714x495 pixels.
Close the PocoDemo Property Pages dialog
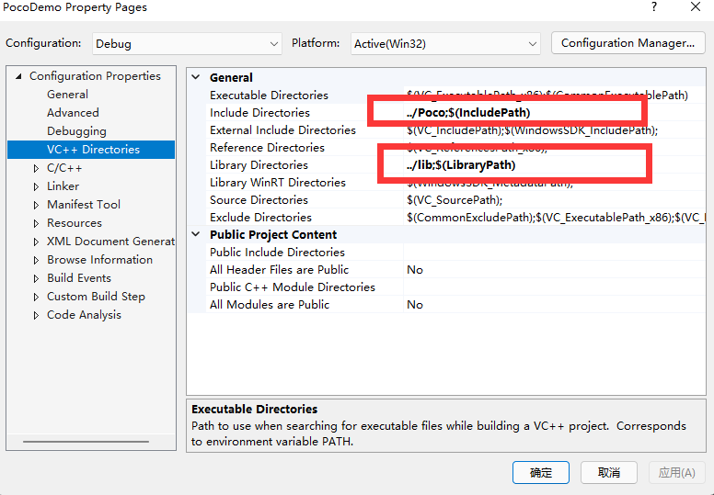pos(695,7)
